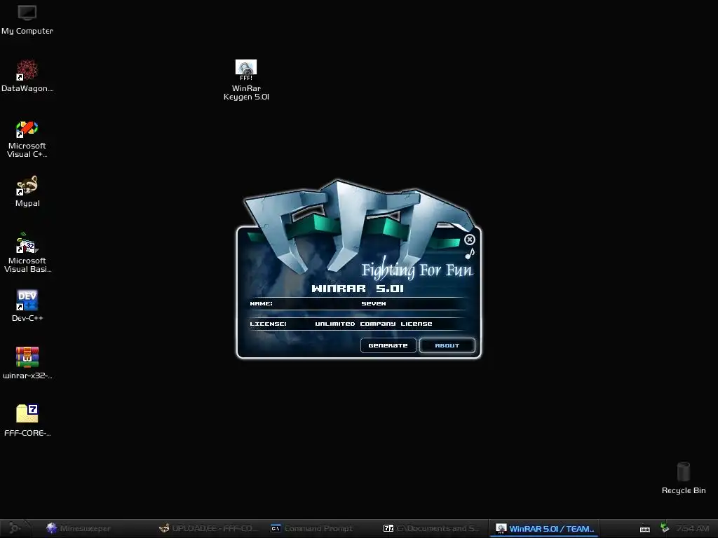Viewport: 718px width, 538px height.
Task: Select the Microsoft Visual Basic shortcut
Action: (27, 252)
